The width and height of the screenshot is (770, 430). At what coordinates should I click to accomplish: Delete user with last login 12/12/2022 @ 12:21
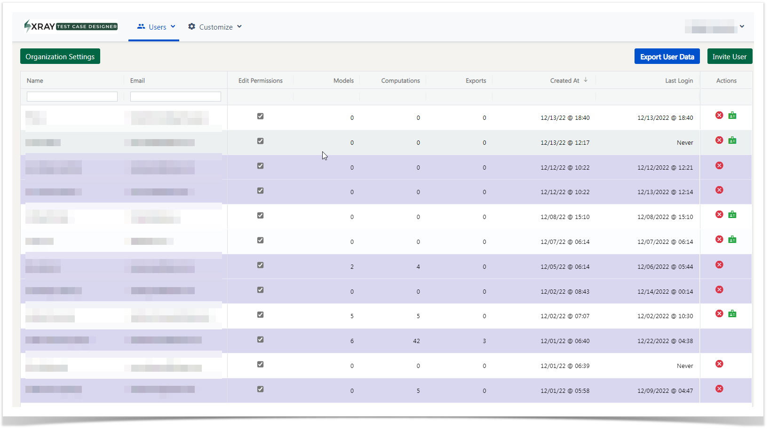(719, 165)
